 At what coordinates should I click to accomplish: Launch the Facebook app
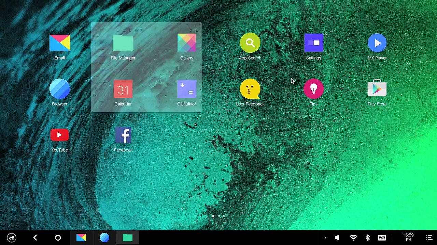(123, 139)
